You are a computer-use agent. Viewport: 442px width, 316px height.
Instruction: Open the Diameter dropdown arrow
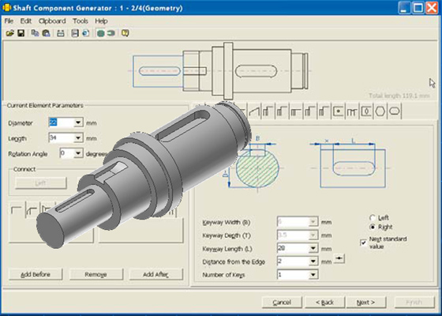78,122
